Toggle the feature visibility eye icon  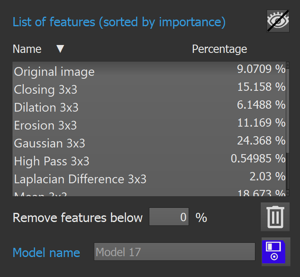[x=278, y=21]
